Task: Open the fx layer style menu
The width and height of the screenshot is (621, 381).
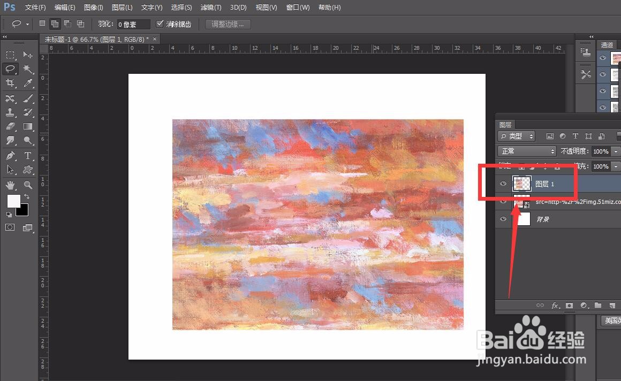Action: pos(555,306)
